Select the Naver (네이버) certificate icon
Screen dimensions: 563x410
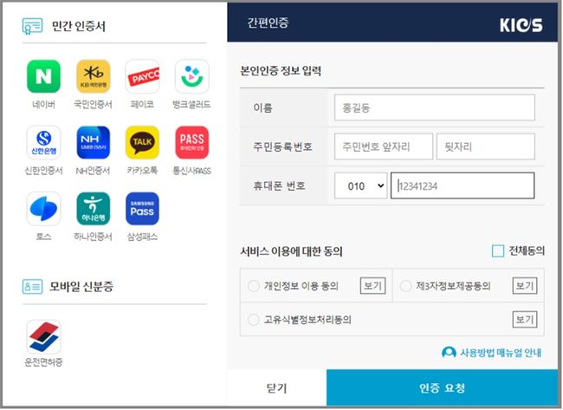point(43,76)
